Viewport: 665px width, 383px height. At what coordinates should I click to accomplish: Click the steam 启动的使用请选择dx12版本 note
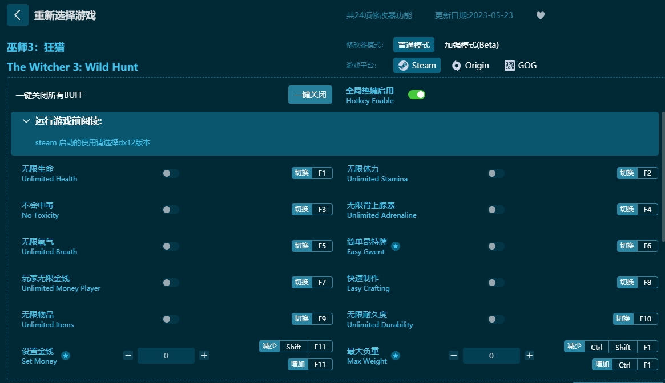92,143
